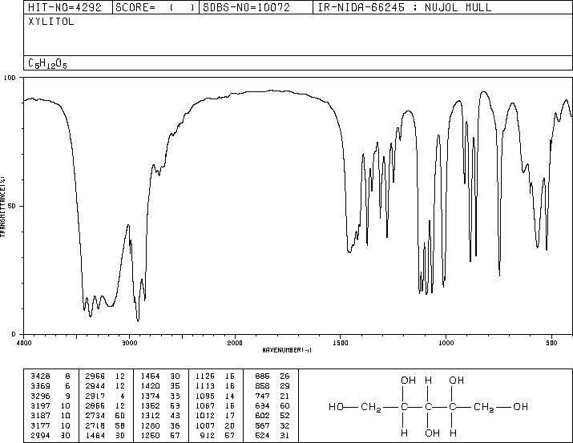Click the 1000 label on wavenumber axis
The height and width of the screenshot is (443, 573).
tap(446, 343)
